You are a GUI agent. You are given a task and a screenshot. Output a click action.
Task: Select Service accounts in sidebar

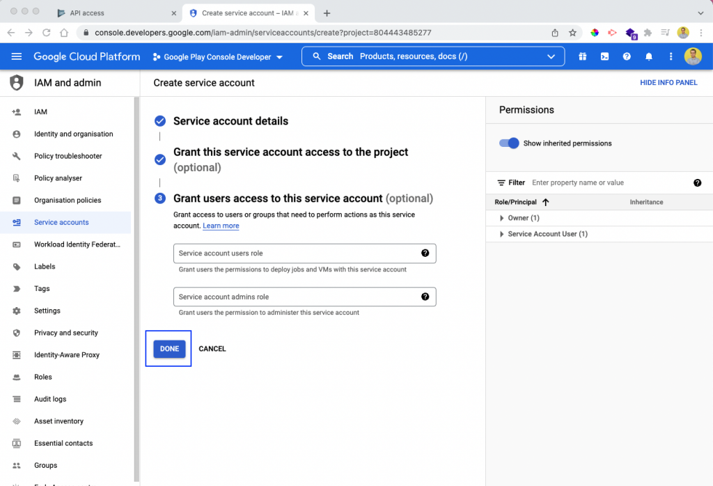[65, 222]
